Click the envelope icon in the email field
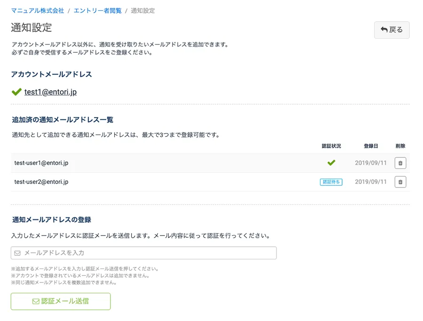The width and height of the screenshot is (423, 321). (17, 253)
